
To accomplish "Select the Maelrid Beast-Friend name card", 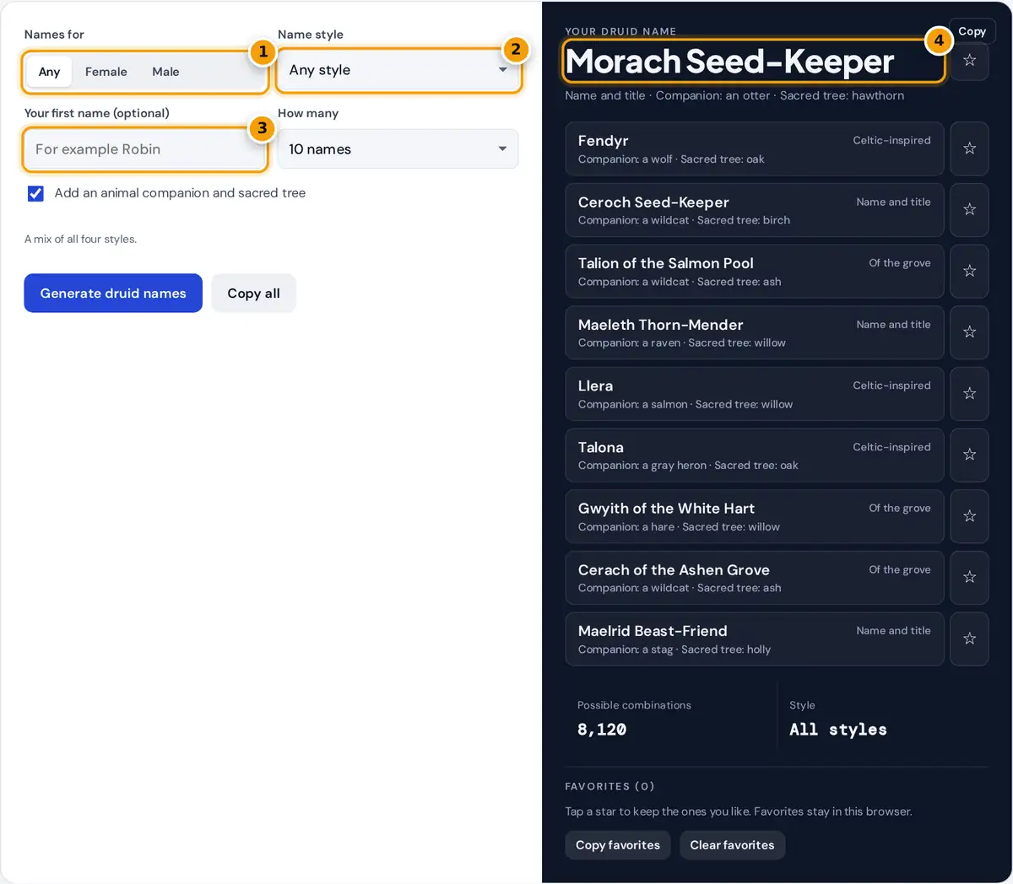I will pos(755,639).
